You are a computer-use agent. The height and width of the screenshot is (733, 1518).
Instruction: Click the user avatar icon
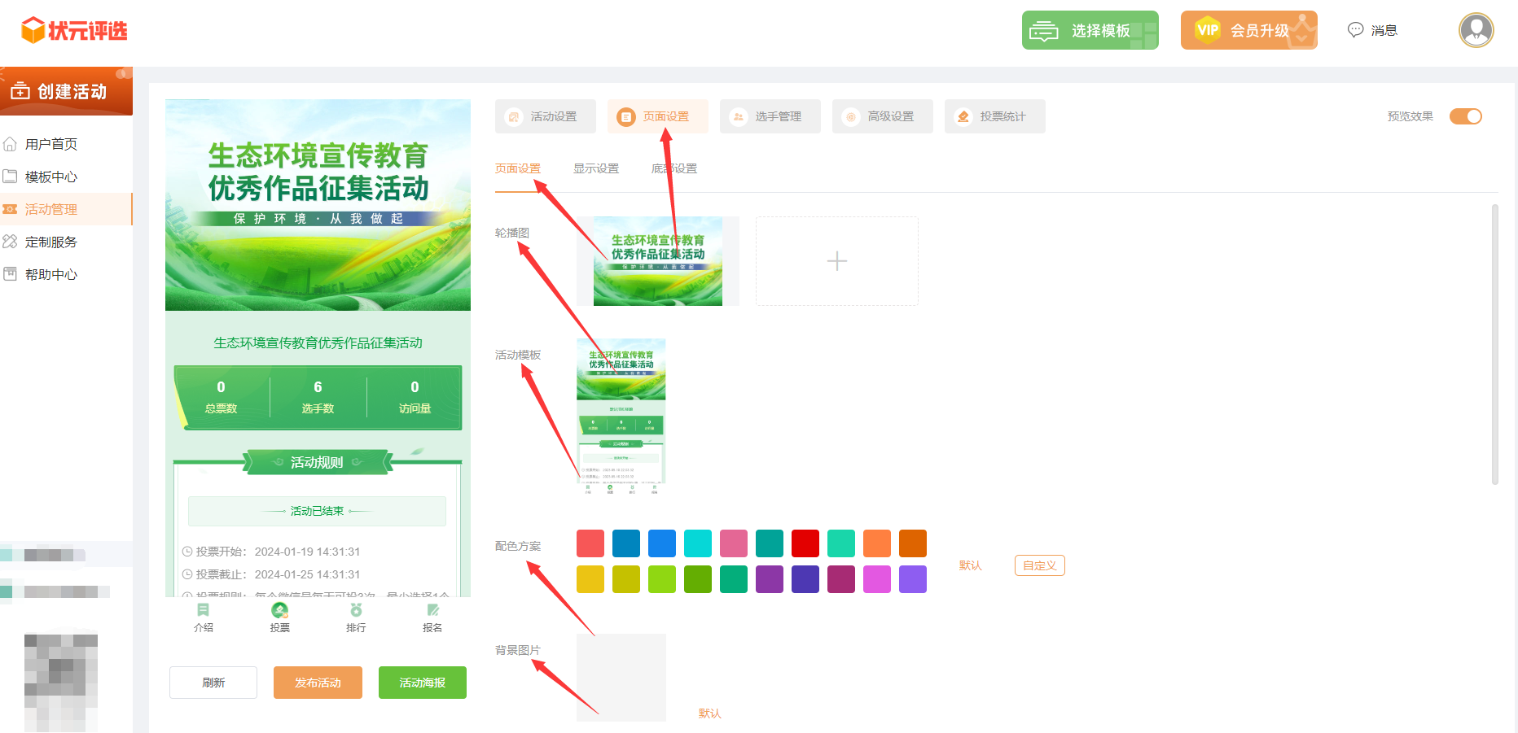coord(1476,31)
